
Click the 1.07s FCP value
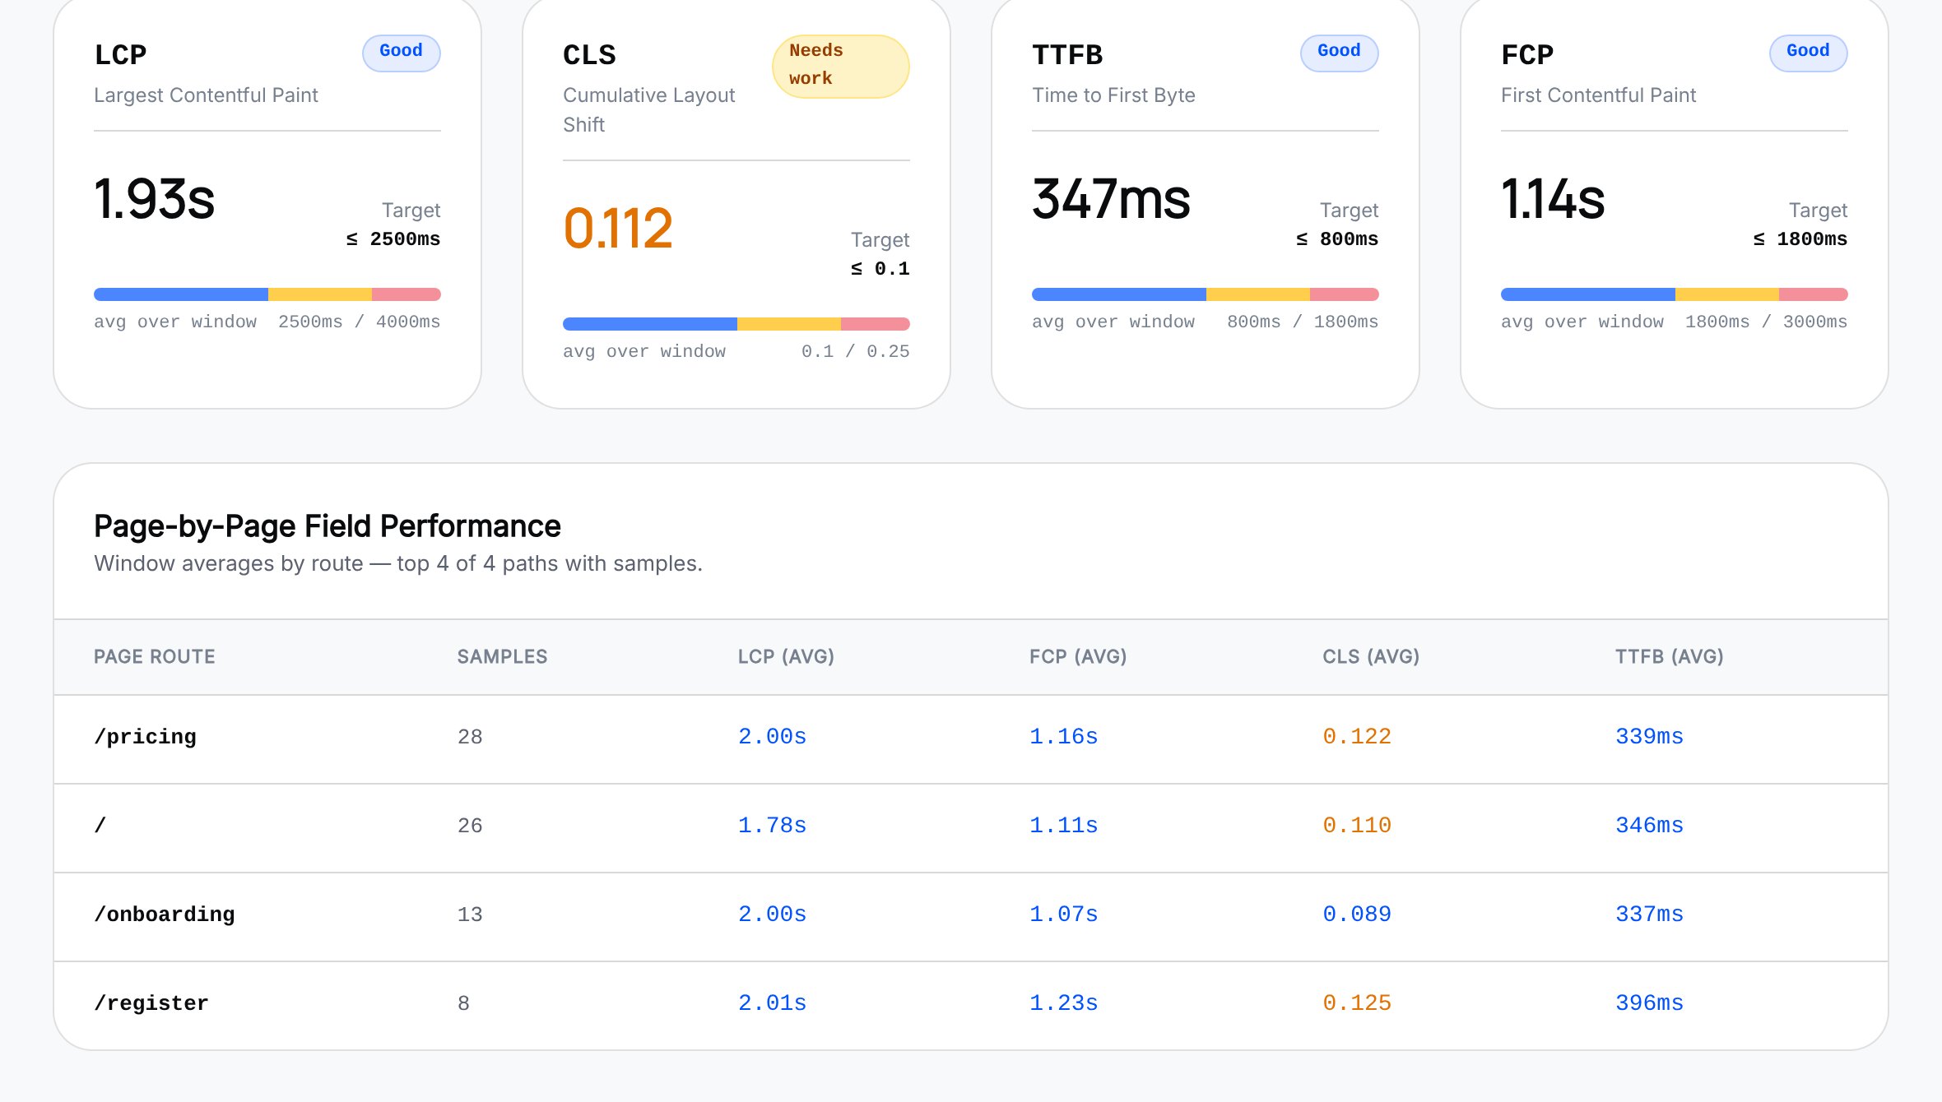click(1064, 914)
